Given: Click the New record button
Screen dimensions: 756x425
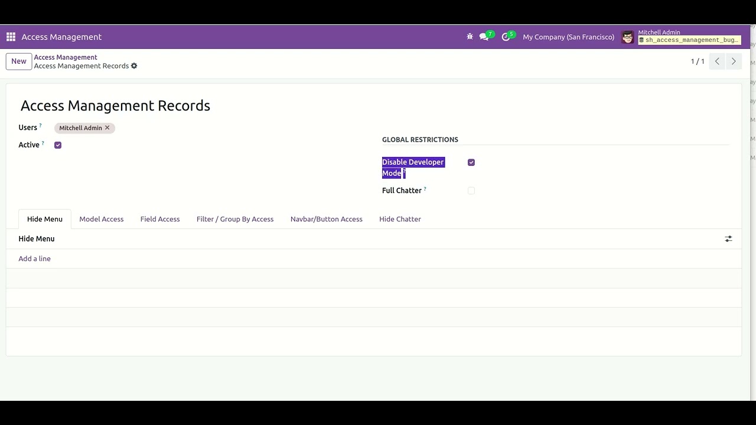Looking at the screenshot, I should click(x=19, y=61).
